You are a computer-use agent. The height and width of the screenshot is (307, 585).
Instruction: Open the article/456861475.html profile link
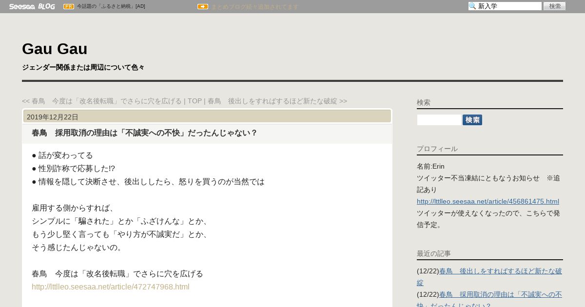tap(488, 201)
